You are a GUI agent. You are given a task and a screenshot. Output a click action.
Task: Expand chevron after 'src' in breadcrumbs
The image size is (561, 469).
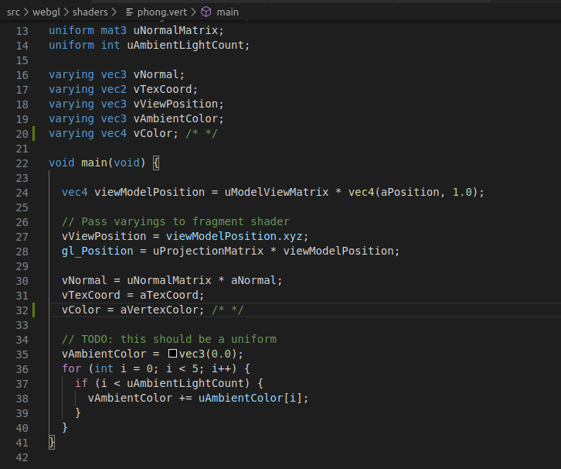coord(26,12)
